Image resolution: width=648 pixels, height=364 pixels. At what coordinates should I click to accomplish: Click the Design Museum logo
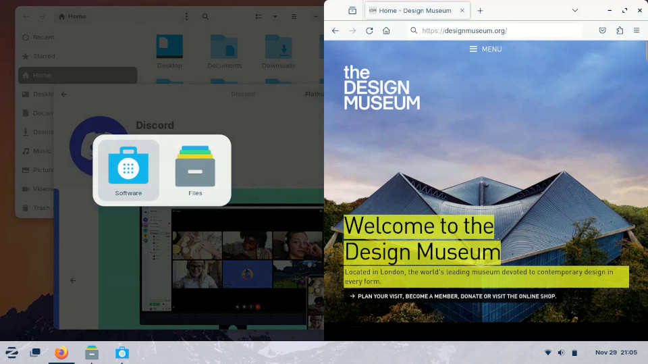(381, 88)
